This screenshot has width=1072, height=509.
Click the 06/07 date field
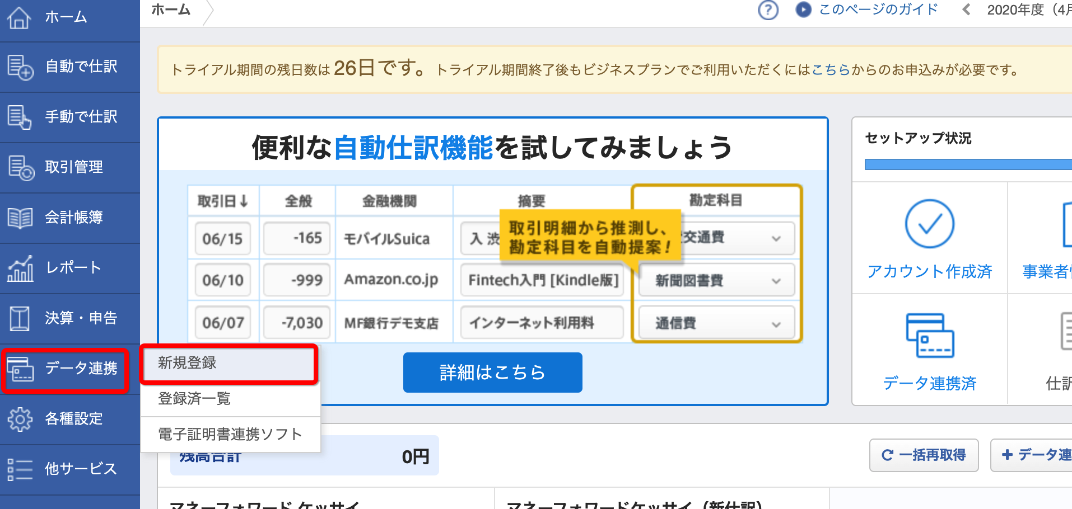(x=223, y=323)
